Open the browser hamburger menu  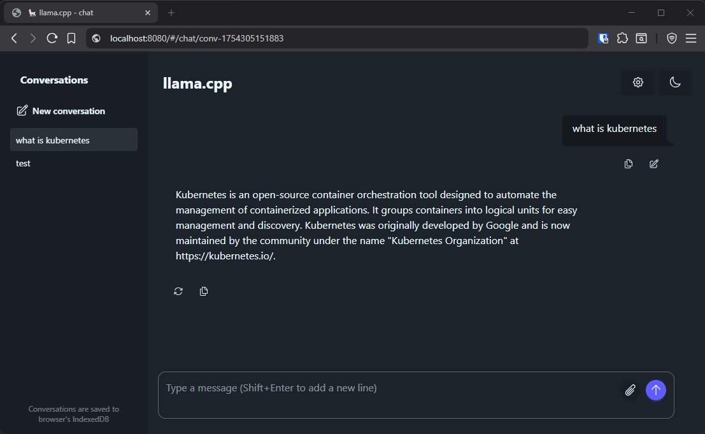(690, 38)
